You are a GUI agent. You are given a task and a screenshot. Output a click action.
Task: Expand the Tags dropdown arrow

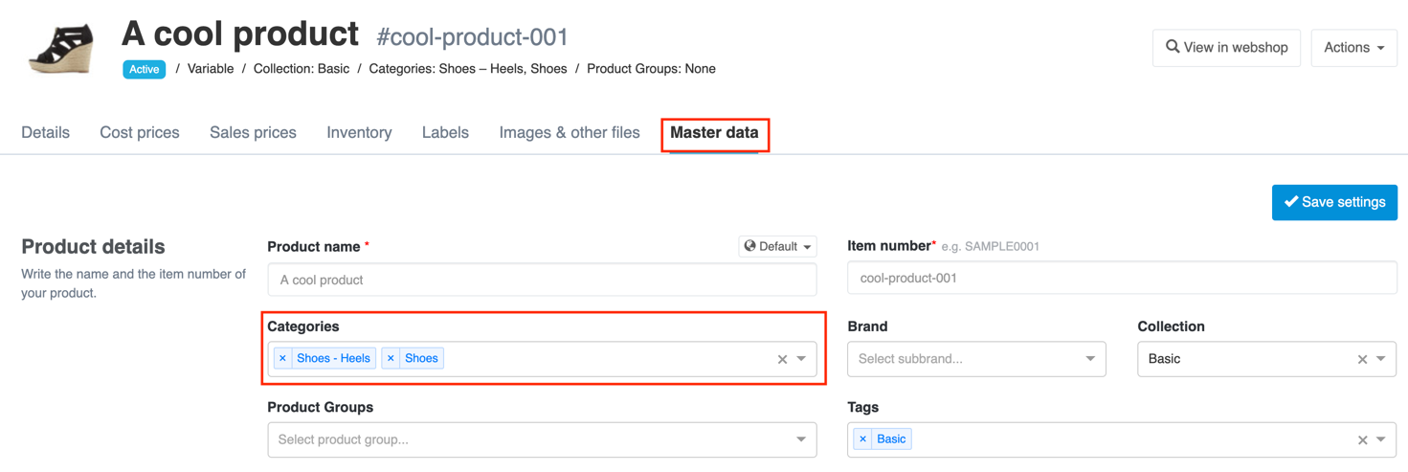tap(1381, 439)
